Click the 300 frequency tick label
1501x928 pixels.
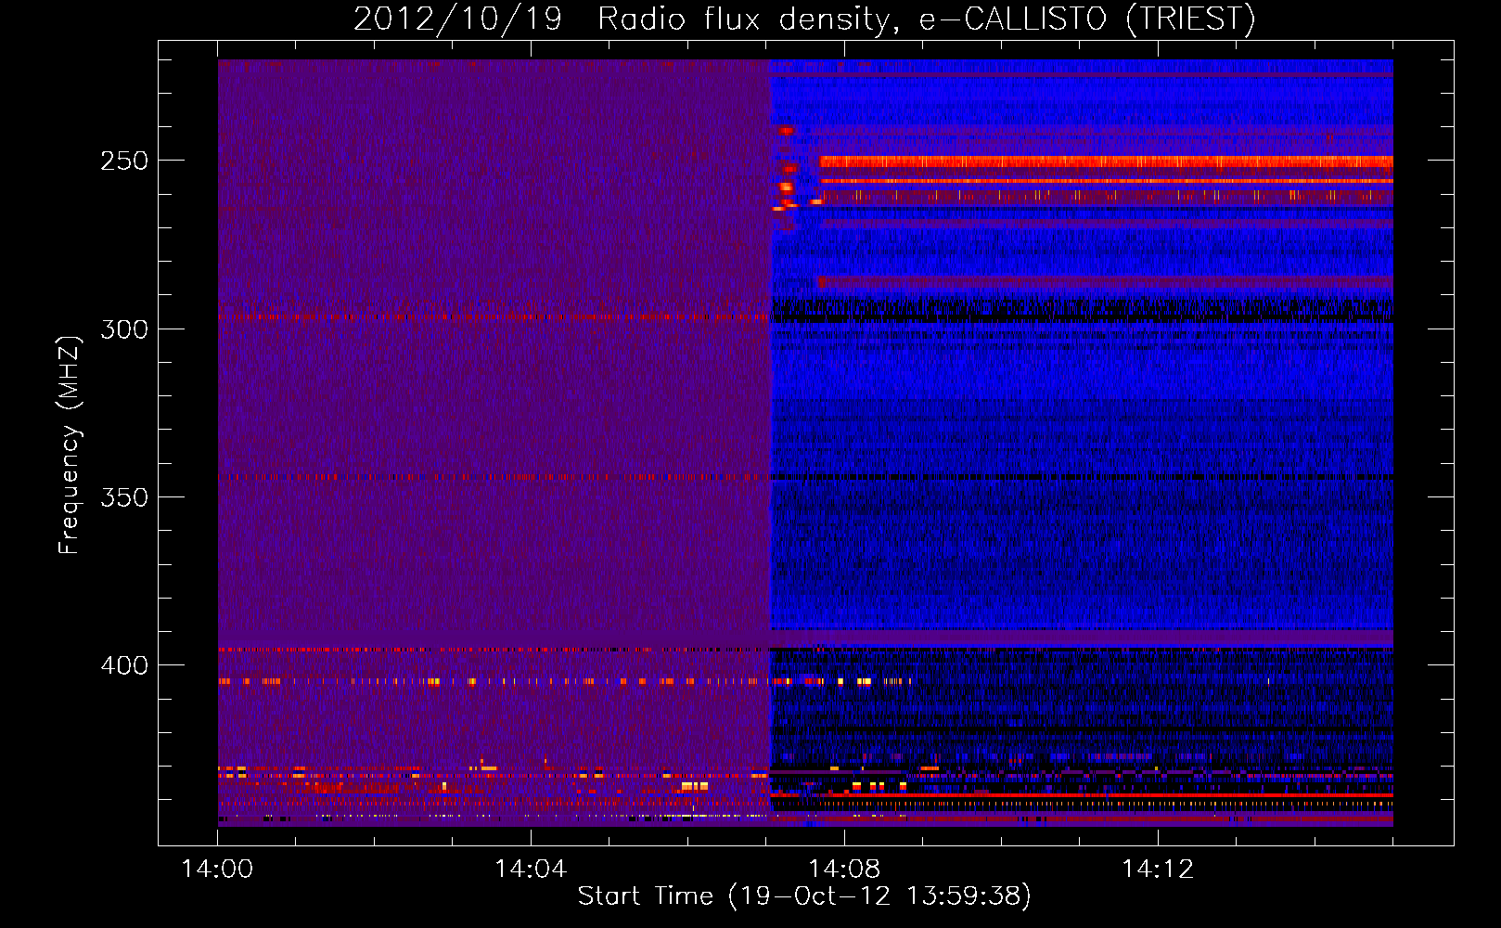[x=124, y=329]
